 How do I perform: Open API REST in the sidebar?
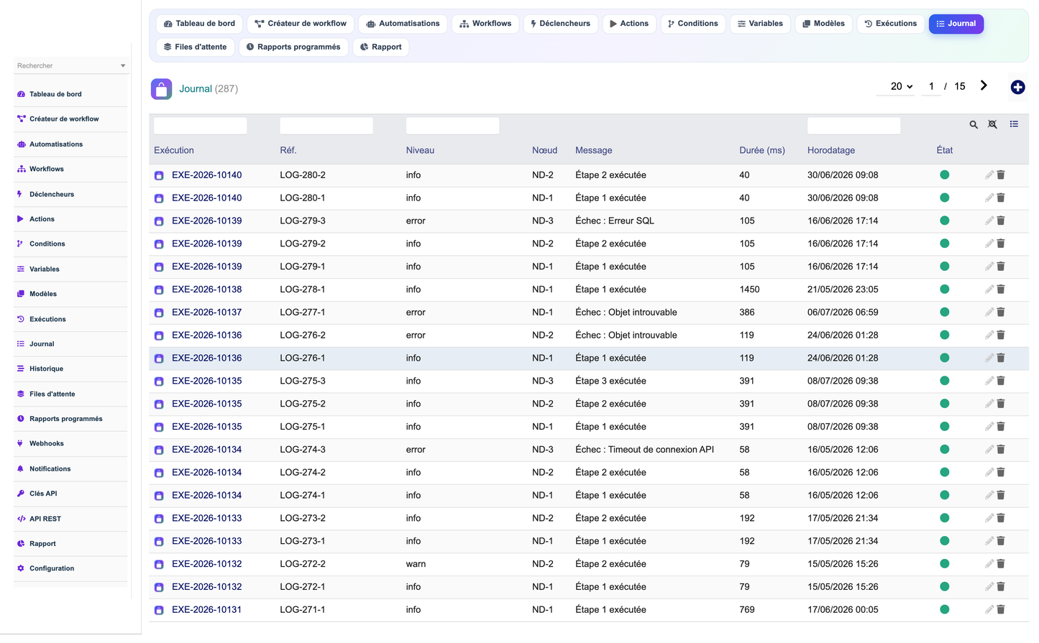tap(70, 519)
